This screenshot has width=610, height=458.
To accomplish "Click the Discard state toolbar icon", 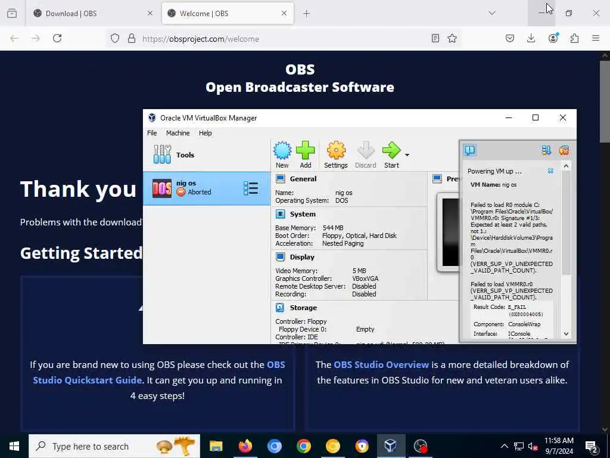I will (x=366, y=150).
